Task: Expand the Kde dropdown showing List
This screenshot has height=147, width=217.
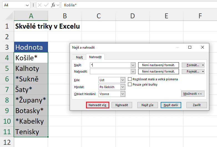Action: click(123, 80)
